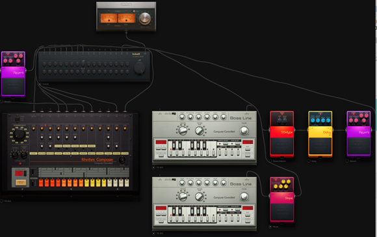Click the red LED display showing 64
377x237 pixels.
19,173
